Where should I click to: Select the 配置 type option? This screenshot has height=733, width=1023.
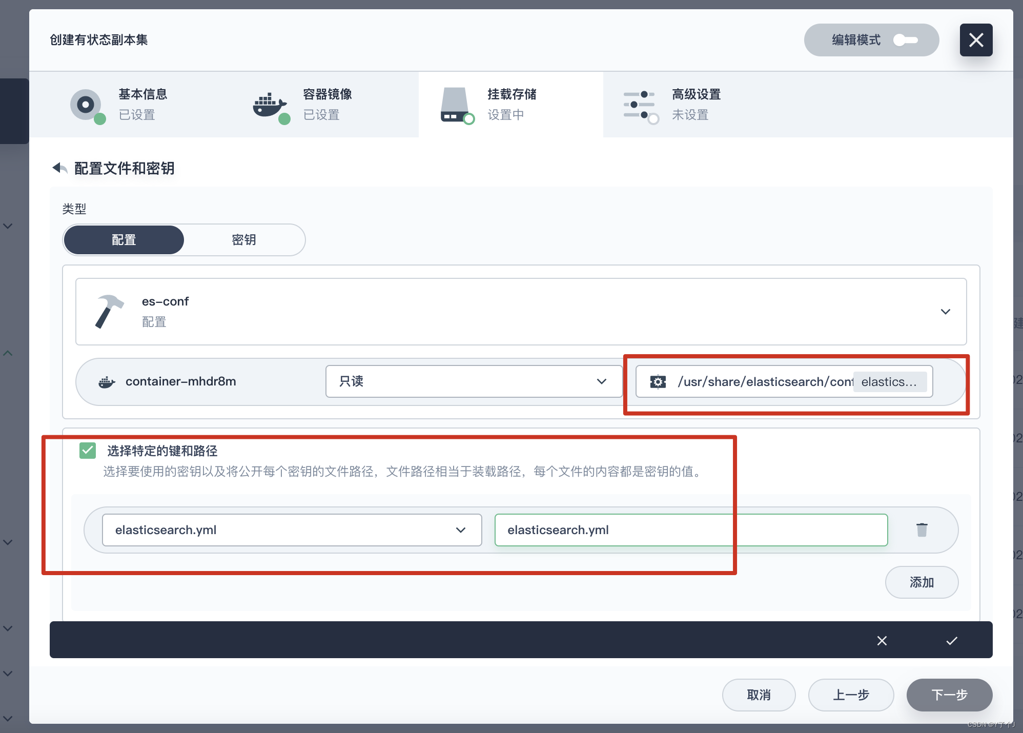[124, 240]
